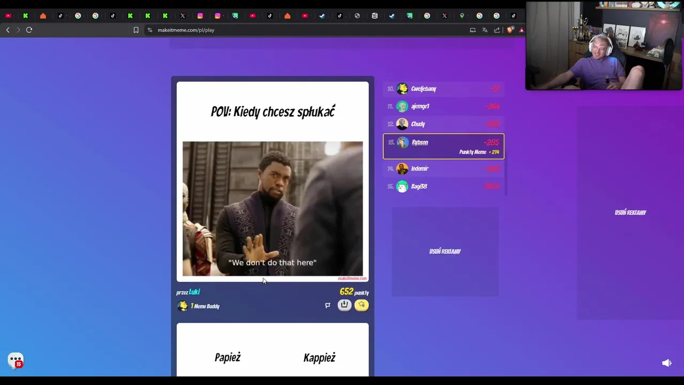The height and width of the screenshot is (385, 684).
Task: Open the Brave Shields lion icon
Action: (x=510, y=30)
